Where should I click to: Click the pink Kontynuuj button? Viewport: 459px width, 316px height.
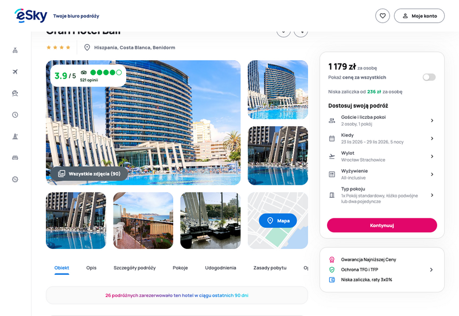pos(382,225)
